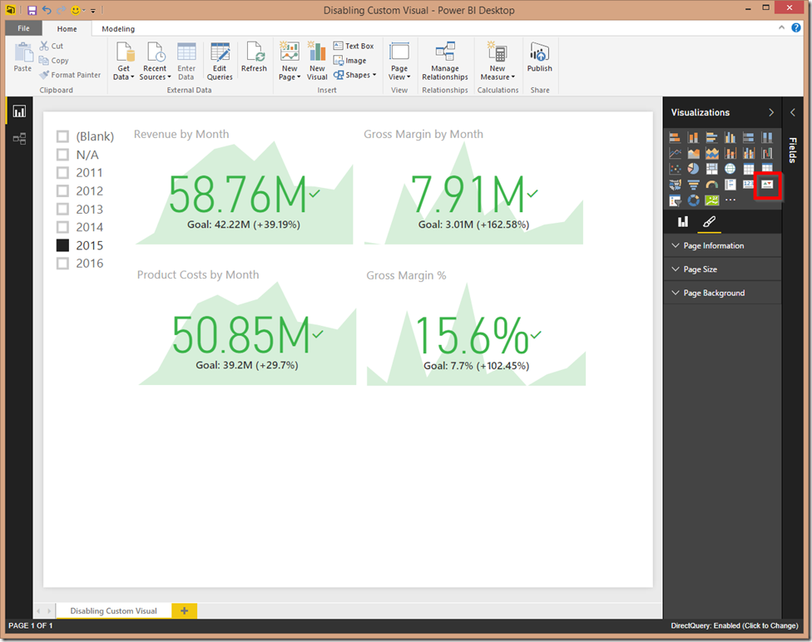
Task: Check the 2012 slicer checkbox
Action: 62,190
